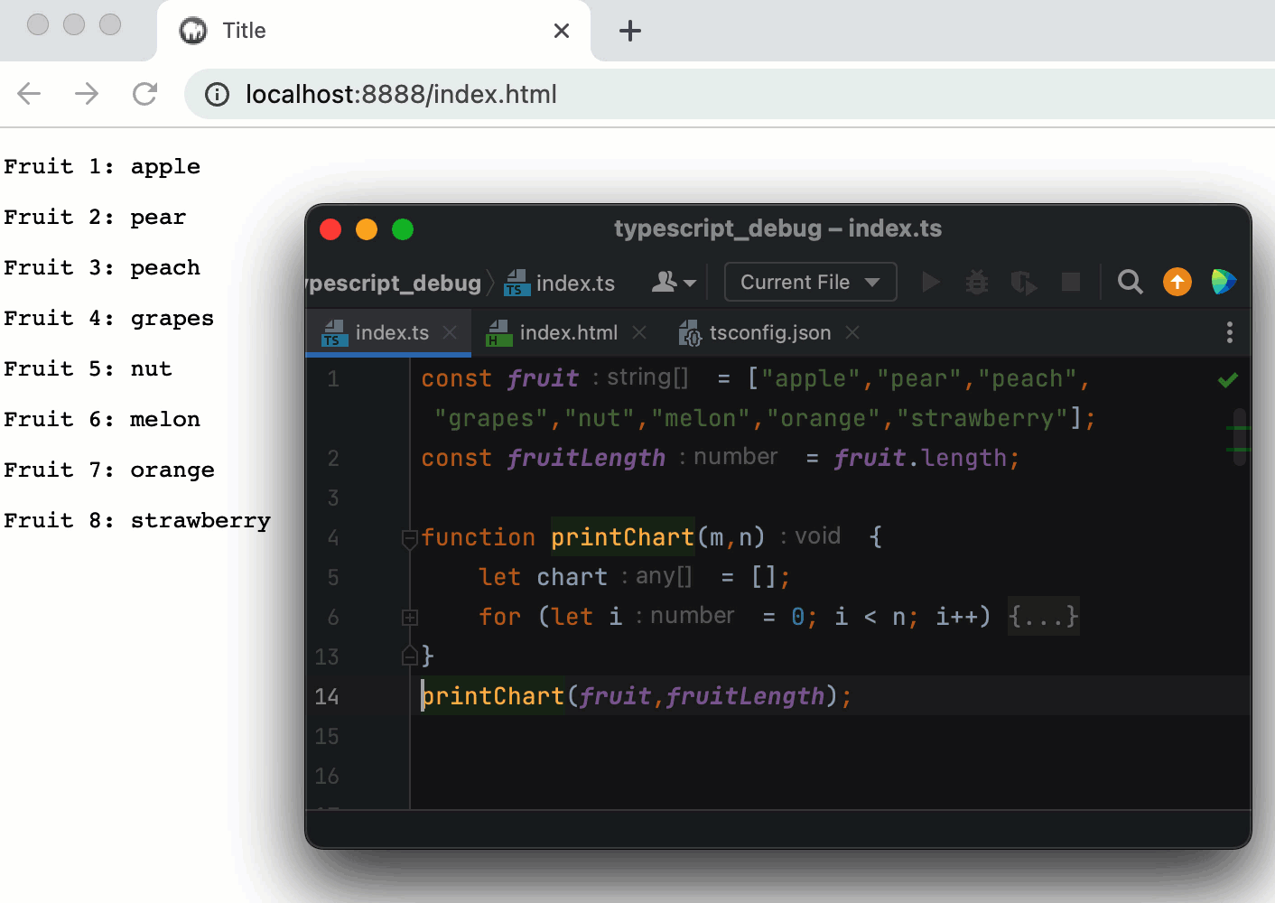The width and height of the screenshot is (1275, 903).
Task: Click index.ts in the breadcrumb bar
Action: (x=574, y=282)
